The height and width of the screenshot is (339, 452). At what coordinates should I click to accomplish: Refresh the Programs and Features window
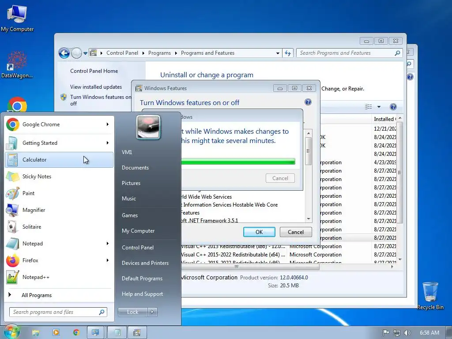[x=288, y=53]
